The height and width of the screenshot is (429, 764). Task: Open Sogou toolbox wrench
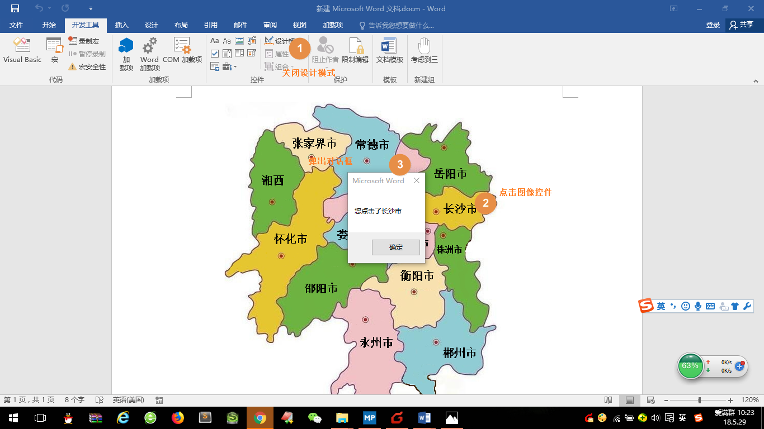[747, 306]
